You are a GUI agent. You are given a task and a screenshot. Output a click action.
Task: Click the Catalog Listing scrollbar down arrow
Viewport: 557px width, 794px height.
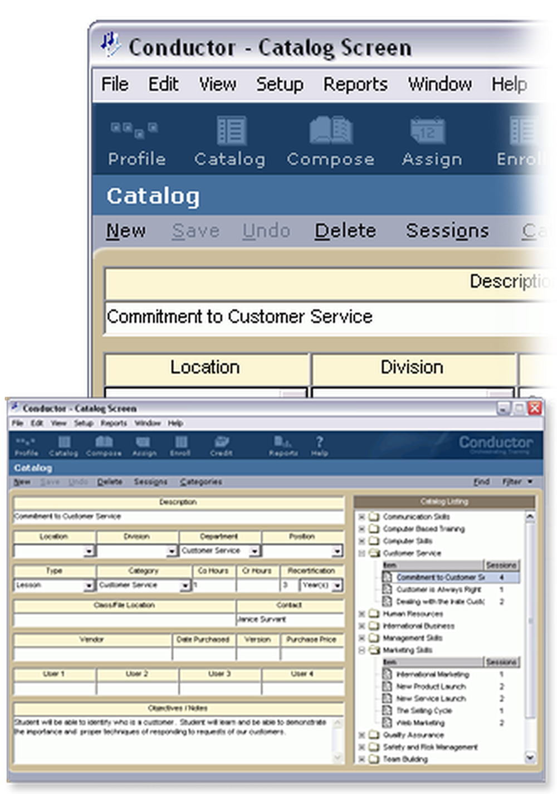point(530,758)
